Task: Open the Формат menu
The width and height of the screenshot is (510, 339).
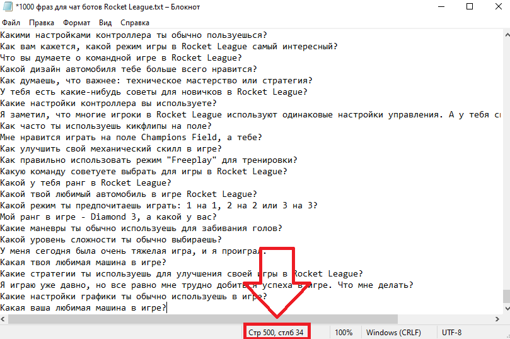Action: [76, 23]
